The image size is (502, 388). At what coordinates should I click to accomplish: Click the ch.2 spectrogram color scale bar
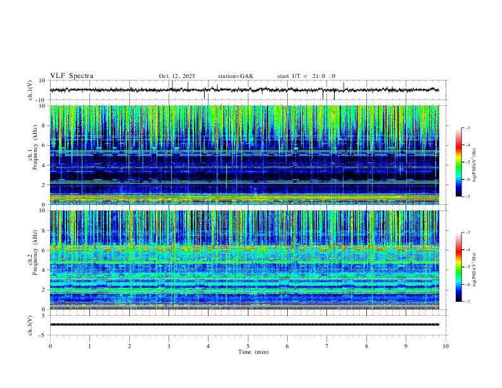[x=458, y=267]
